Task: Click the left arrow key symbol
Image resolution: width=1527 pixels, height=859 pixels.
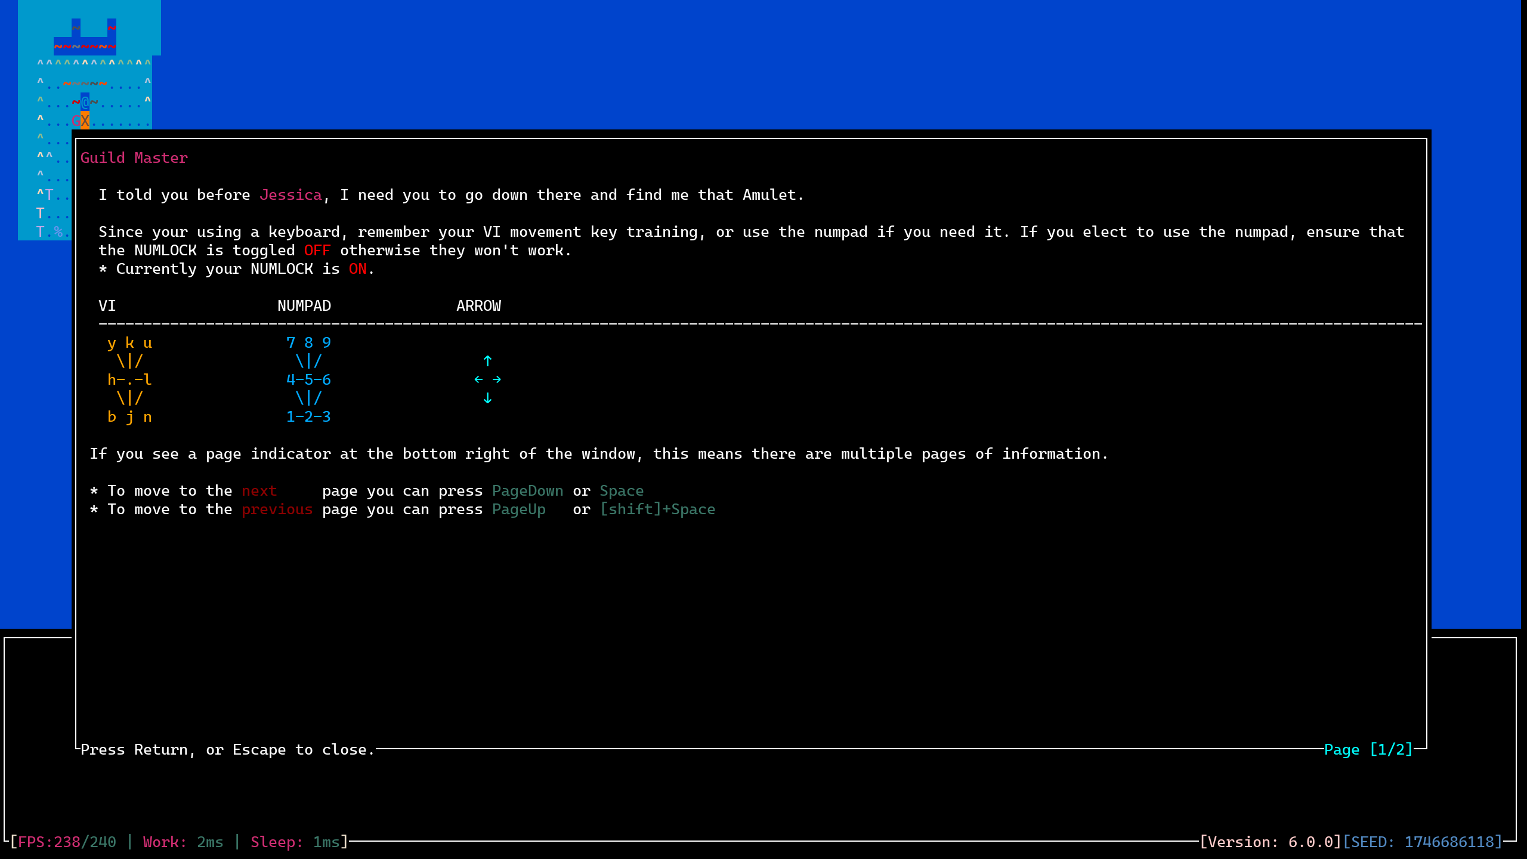Action: pyautogui.click(x=478, y=379)
